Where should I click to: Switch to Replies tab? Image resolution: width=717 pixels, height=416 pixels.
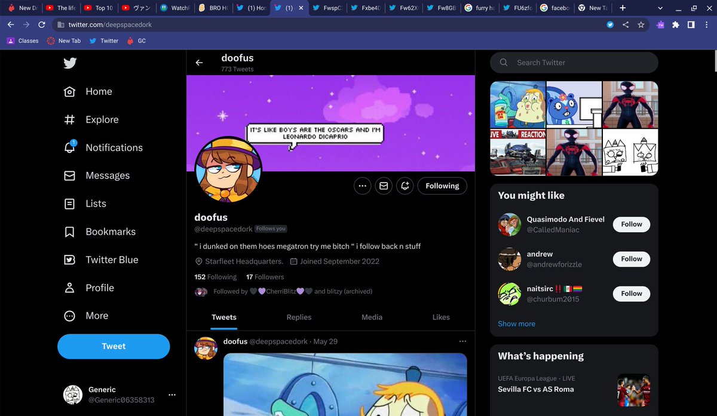299,317
